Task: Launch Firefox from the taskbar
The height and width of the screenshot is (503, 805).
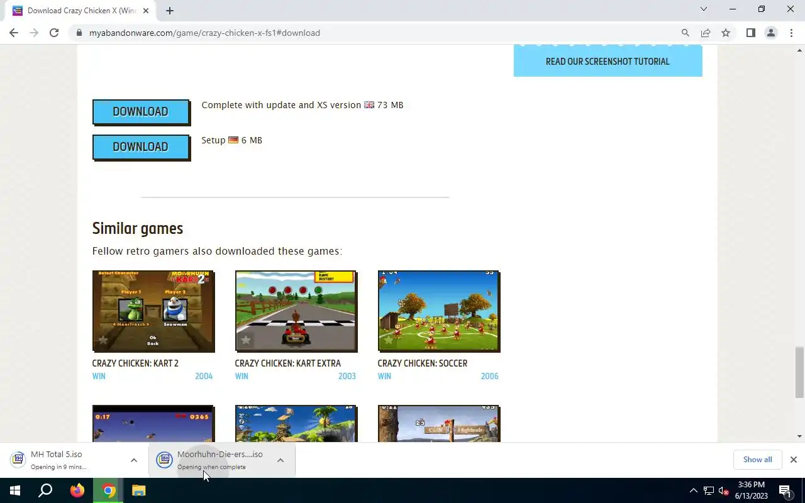Action: click(x=77, y=490)
